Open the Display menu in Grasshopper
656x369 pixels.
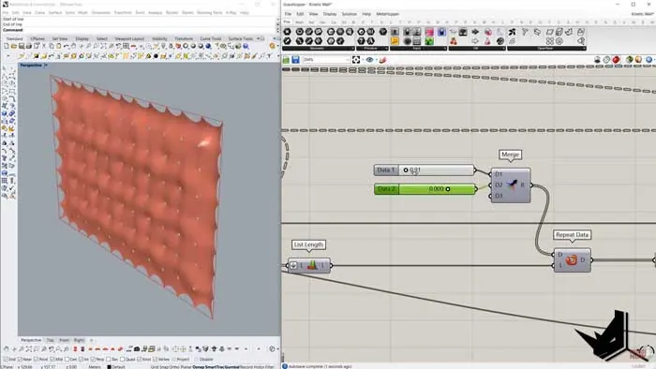[329, 14]
